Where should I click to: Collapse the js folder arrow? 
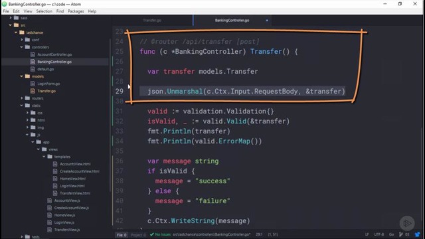click(27, 135)
